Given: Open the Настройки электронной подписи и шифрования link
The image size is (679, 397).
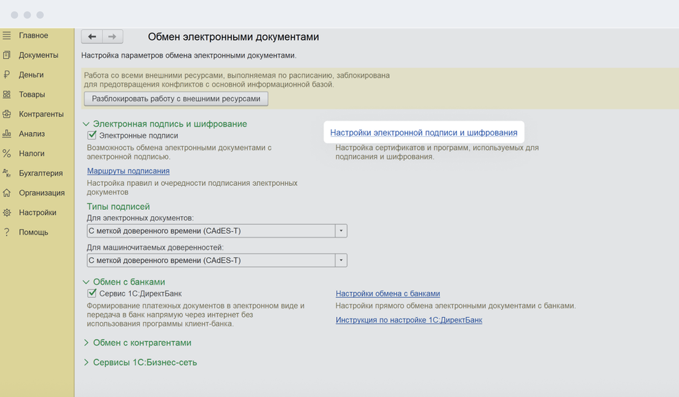Looking at the screenshot, I should pyautogui.click(x=423, y=132).
